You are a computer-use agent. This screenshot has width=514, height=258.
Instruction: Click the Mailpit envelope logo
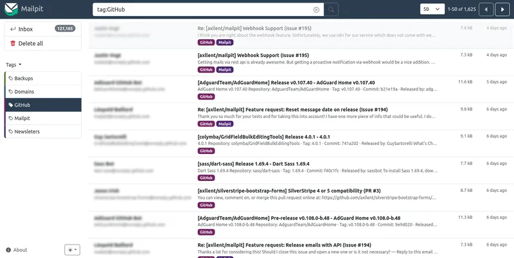click(x=11, y=9)
